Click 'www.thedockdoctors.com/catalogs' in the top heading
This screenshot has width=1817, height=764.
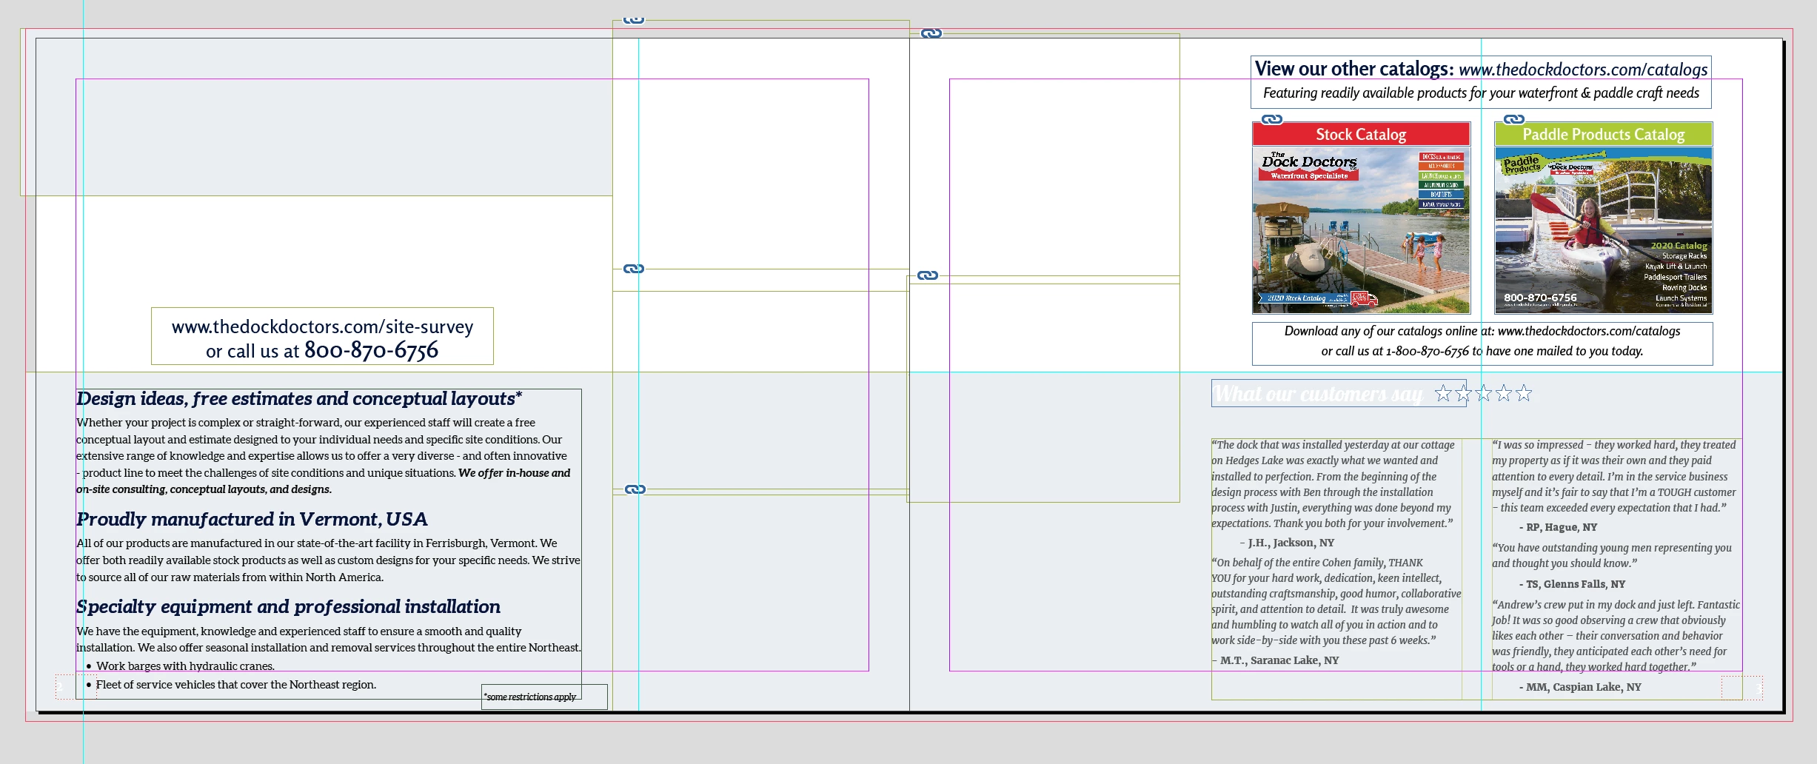(1583, 70)
